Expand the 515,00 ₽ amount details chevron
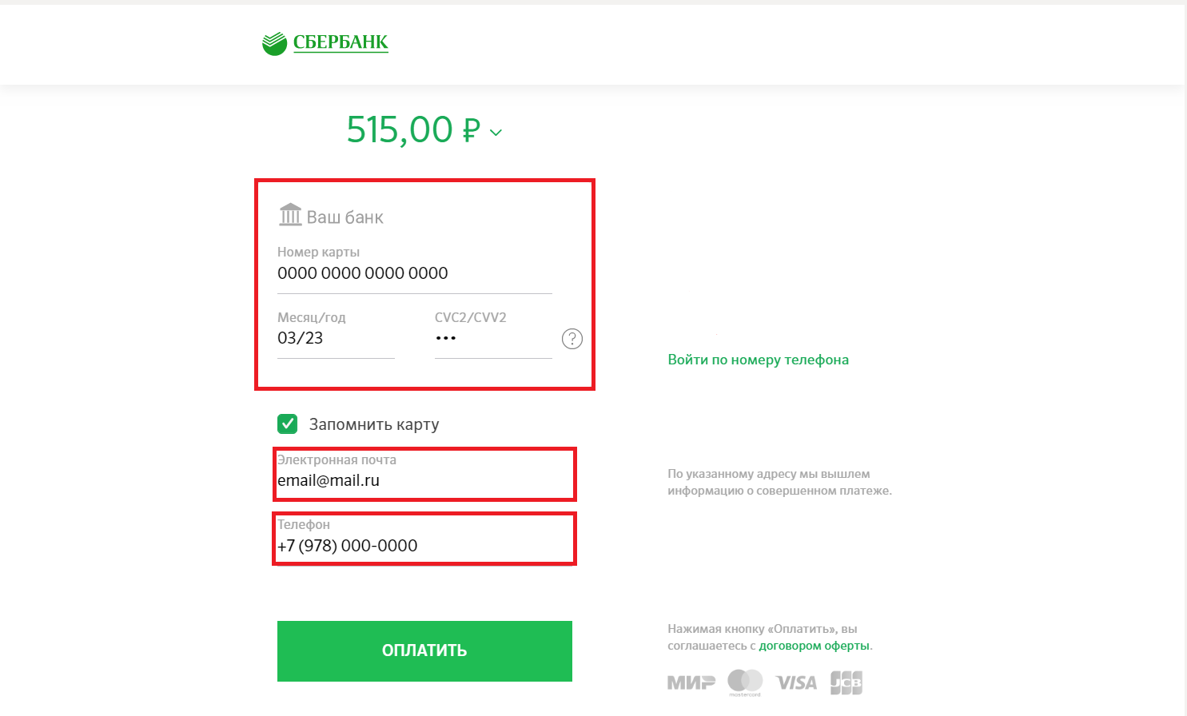1187x716 pixels. tap(496, 133)
